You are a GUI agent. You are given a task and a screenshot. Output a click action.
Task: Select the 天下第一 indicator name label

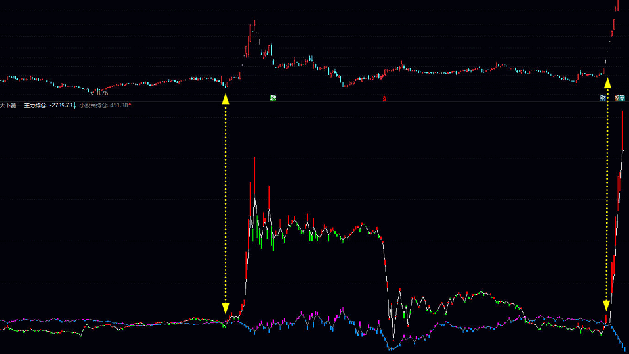click(11, 105)
